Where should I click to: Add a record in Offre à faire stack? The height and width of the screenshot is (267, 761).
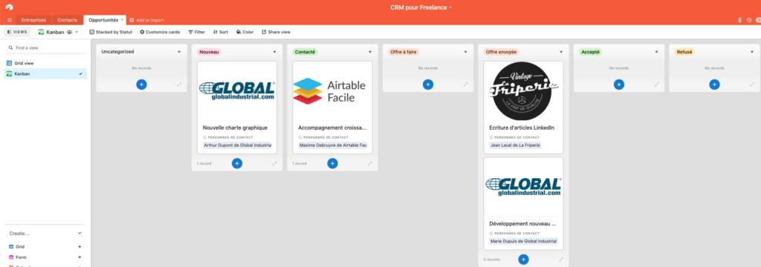click(427, 85)
